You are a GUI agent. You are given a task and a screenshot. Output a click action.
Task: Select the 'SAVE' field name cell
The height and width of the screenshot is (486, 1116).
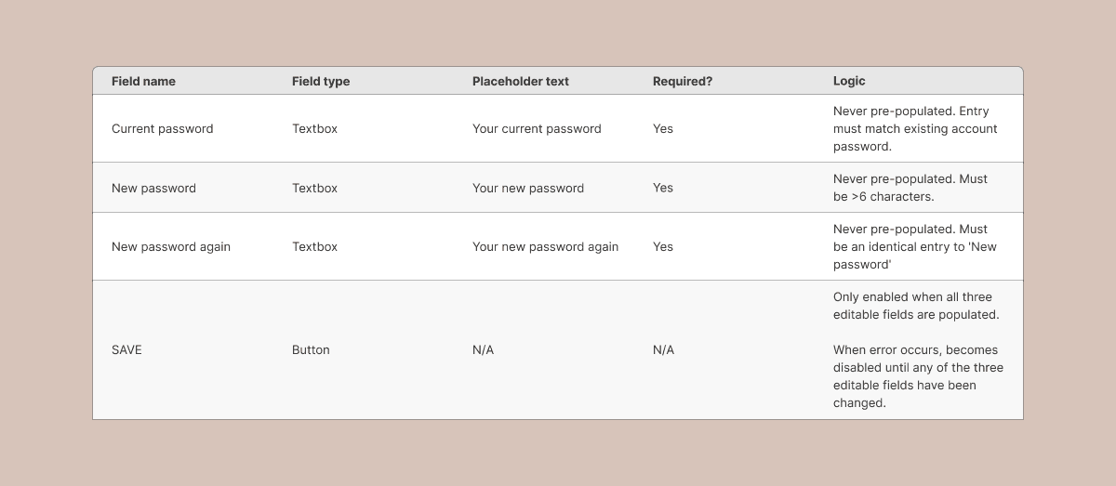coord(126,349)
